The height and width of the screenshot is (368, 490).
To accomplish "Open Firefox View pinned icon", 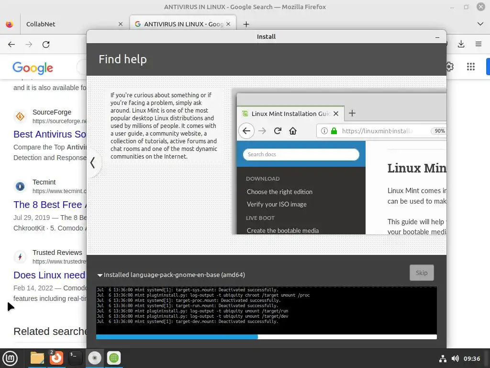I will pos(10,24).
